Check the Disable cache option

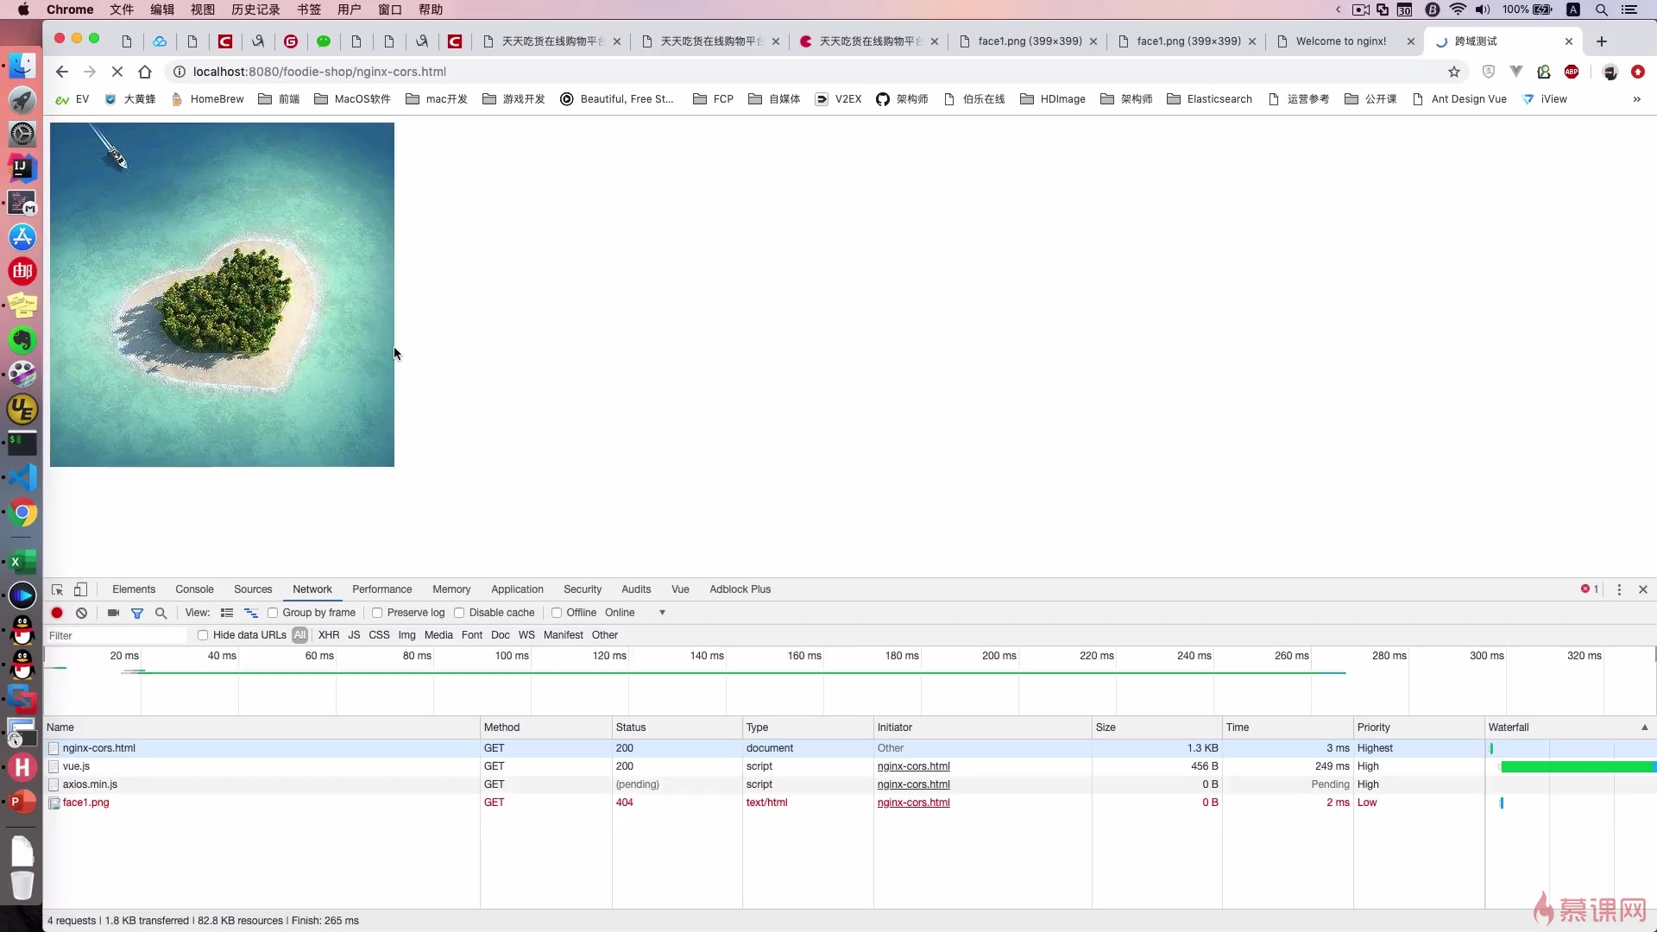click(x=459, y=613)
